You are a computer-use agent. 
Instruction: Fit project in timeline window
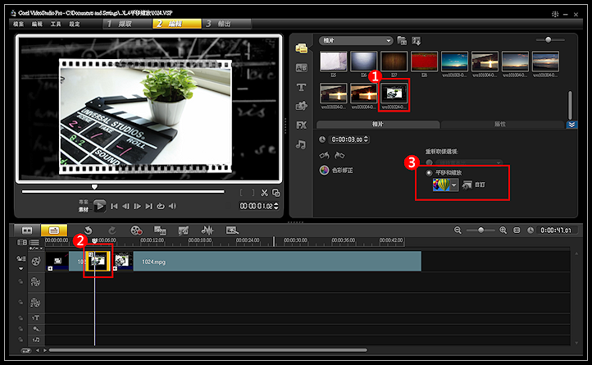pyautogui.click(x=517, y=230)
